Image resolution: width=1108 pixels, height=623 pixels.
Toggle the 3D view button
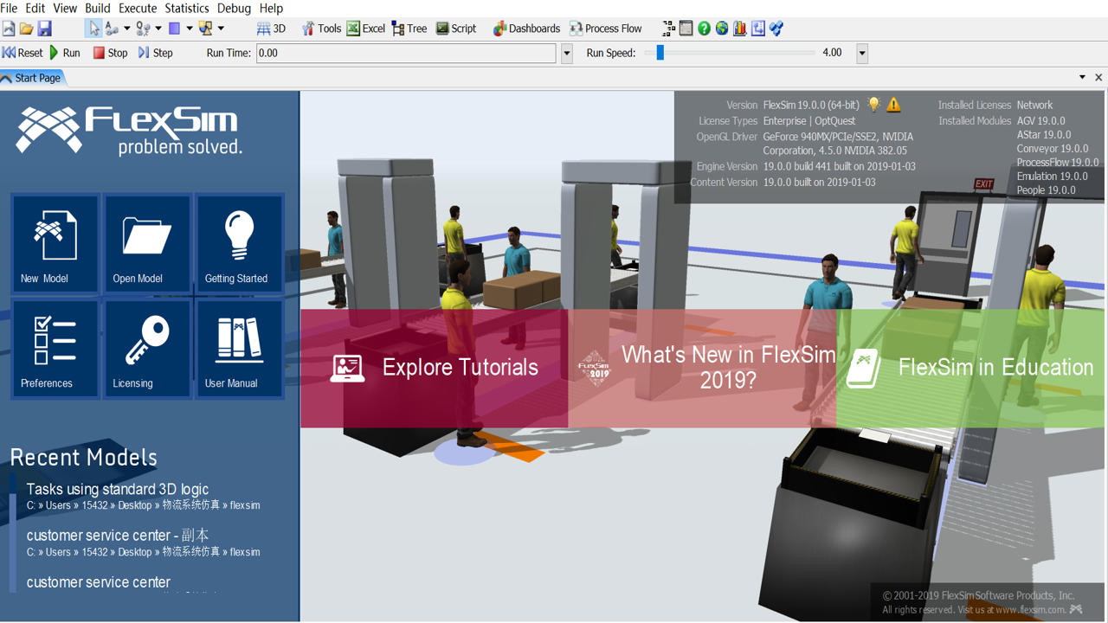[271, 29]
